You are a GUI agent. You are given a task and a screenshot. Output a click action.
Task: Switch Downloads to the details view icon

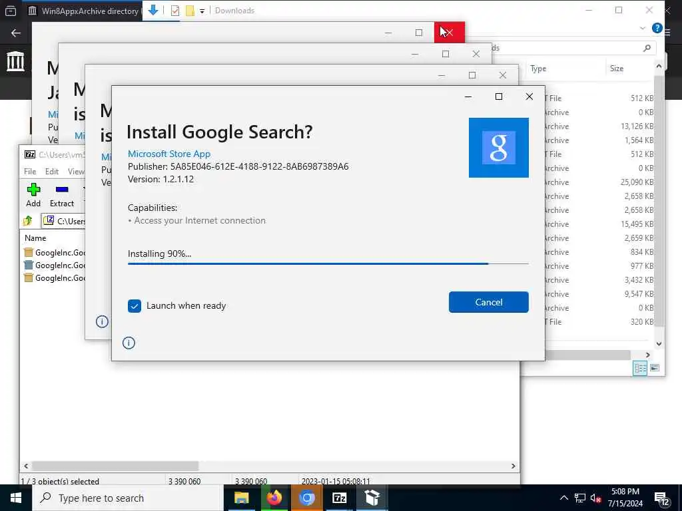pyautogui.click(x=640, y=368)
